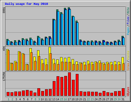131x102 pixels.
Task: Click the red KBytes bar for day 9
Action: 39,92
